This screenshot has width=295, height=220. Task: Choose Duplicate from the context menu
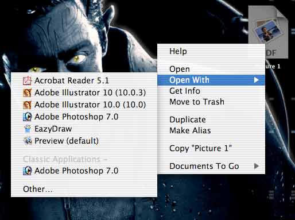(x=188, y=119)
